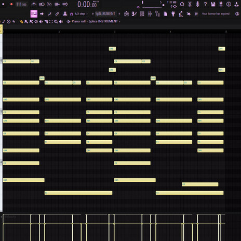Select the playback speaker tool
241x241 pixels.
point(61,21)
